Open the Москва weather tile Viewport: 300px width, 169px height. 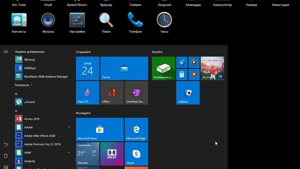88,154
